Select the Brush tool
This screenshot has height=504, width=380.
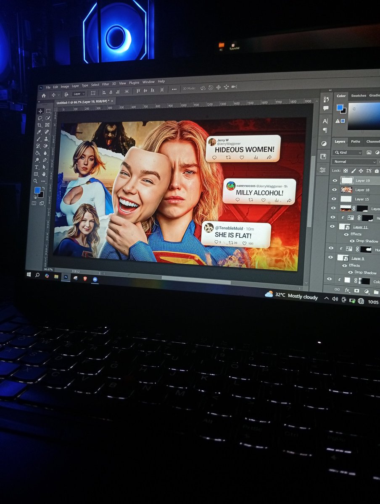[x=39, y=139]
